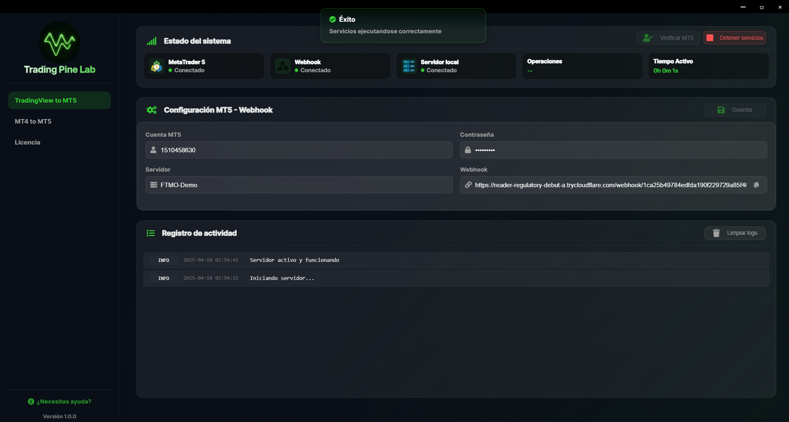
Task: Click the link icon in Webhook field
Action: pyautogui.click(x=468, y=185)
